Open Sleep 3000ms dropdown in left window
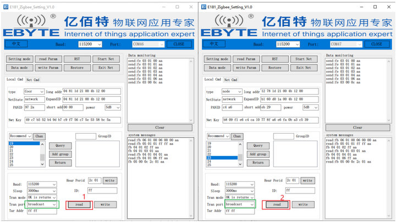396x222 pixels. 42,191
